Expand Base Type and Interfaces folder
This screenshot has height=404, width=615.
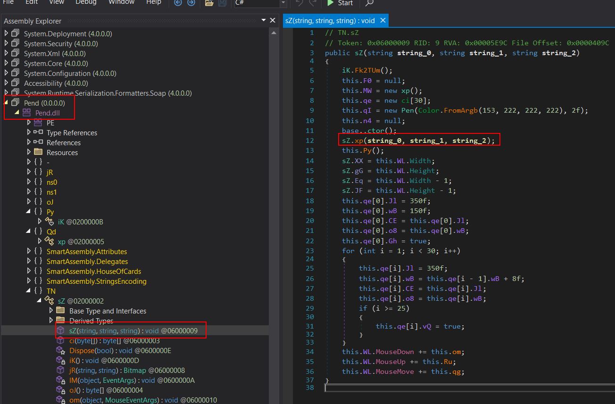(x=52, y=311)
